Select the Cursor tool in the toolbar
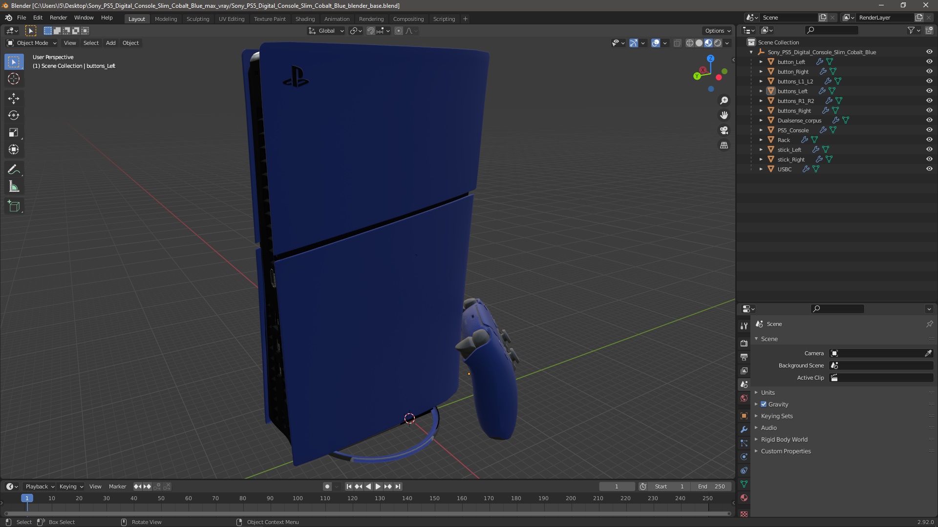Viewport: 938px width, 527px height. point(14,79)
